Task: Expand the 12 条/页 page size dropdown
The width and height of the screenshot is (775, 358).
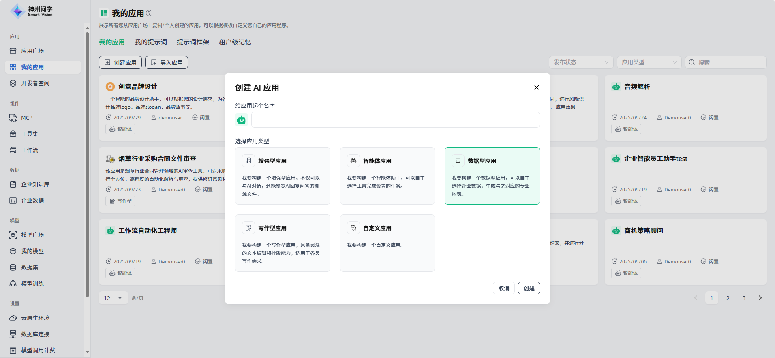Action: click(113, 298)
